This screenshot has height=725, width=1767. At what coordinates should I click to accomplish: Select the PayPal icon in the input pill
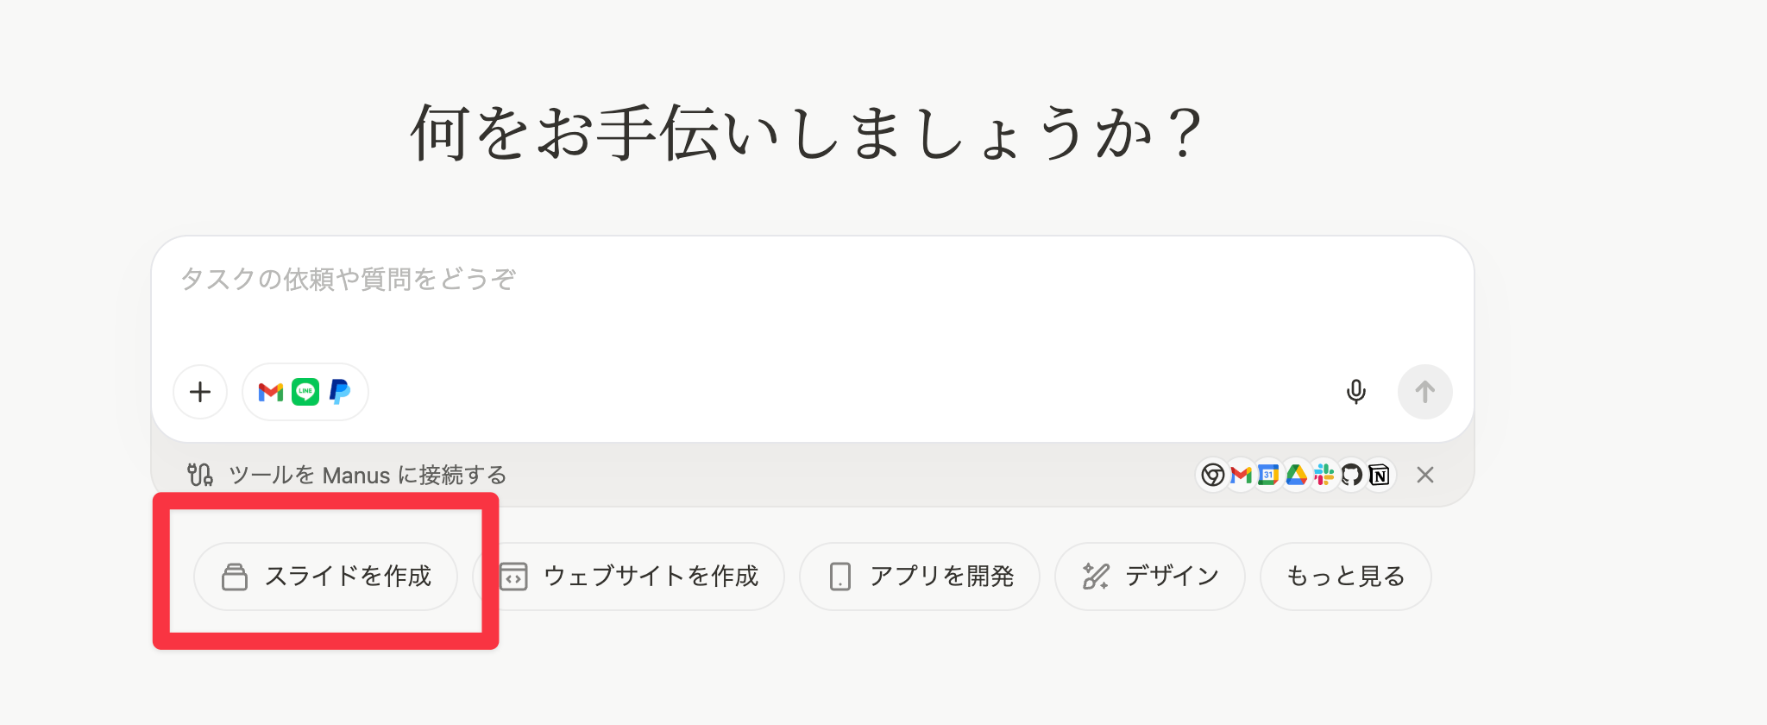click(x=338, y=392)
